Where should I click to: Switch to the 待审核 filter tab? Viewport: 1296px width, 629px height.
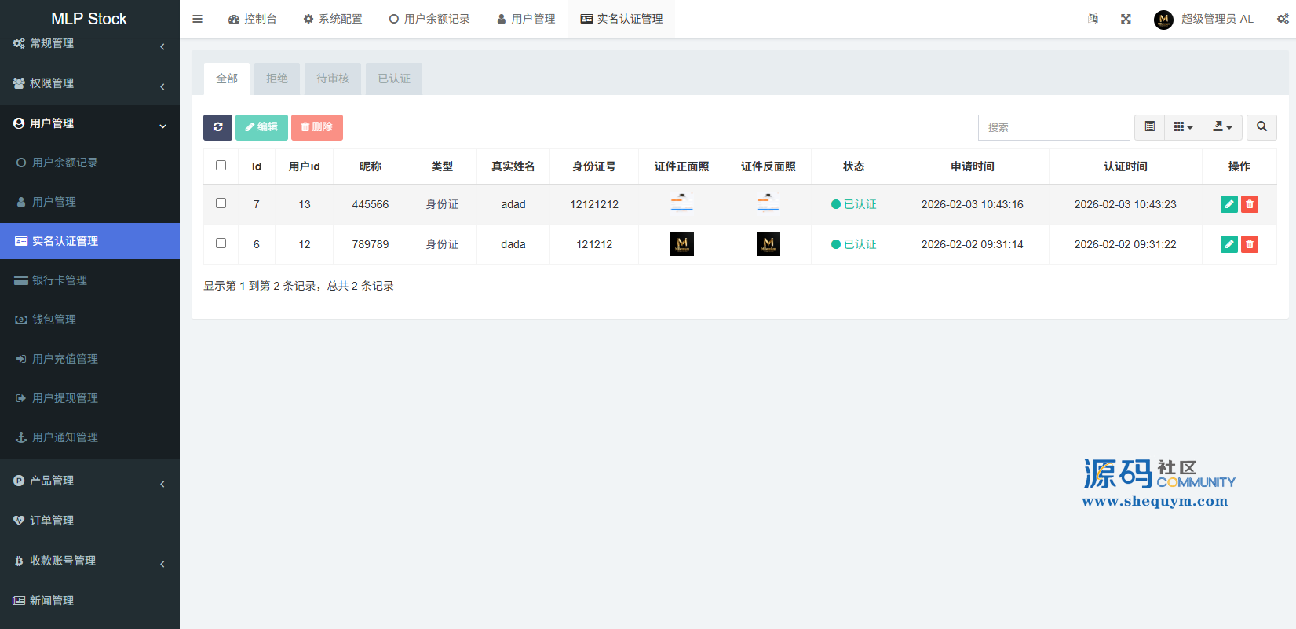pos(333,79)
